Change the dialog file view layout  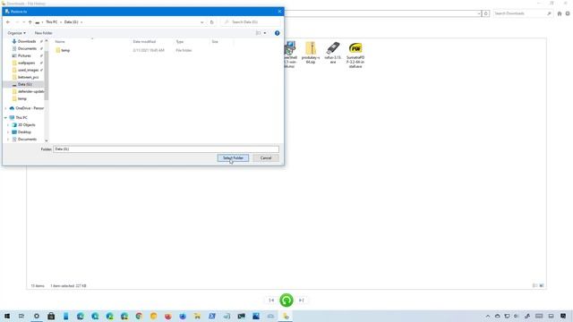click(259, 33)
